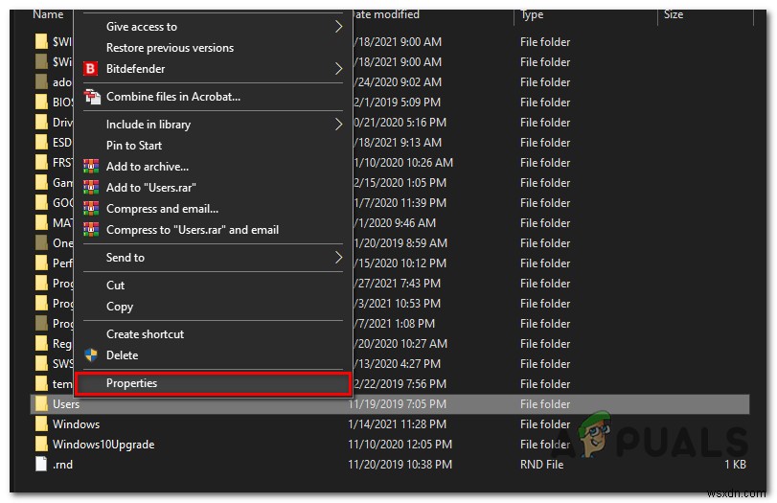Select the Windows folder name

[x=76, y=424]
